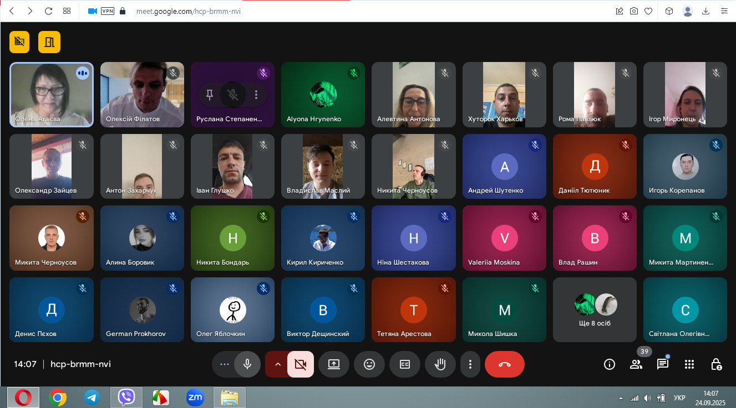Screen dimensions: 736x408
Task: Open audio settings three-dot menu beside microphone
Action: (225, 364)
